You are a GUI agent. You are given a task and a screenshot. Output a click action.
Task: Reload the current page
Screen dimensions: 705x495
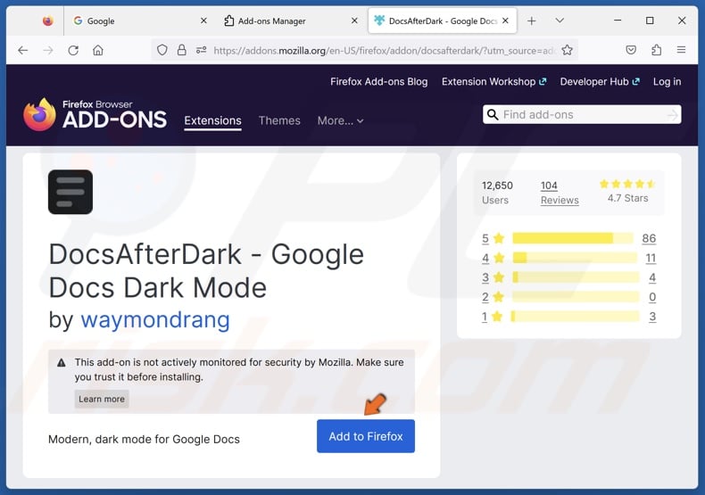click(x=73, y=50)
